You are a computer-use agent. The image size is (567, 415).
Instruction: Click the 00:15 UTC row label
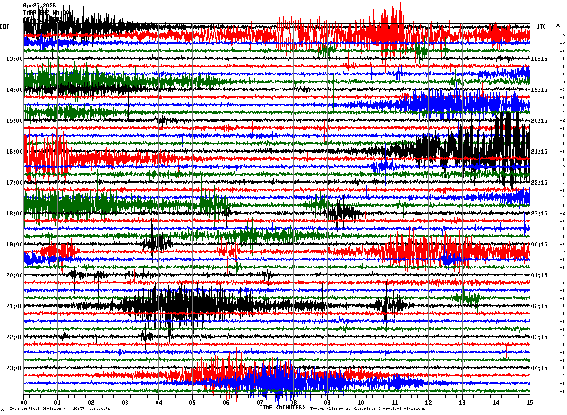point(539,245)
